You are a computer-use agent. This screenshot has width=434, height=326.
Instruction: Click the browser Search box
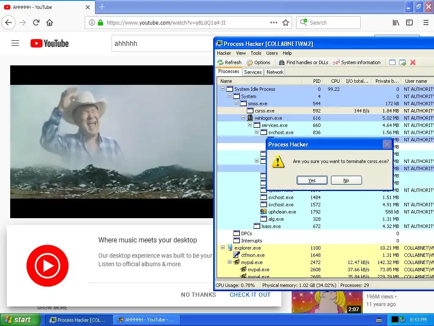[328, 22]
